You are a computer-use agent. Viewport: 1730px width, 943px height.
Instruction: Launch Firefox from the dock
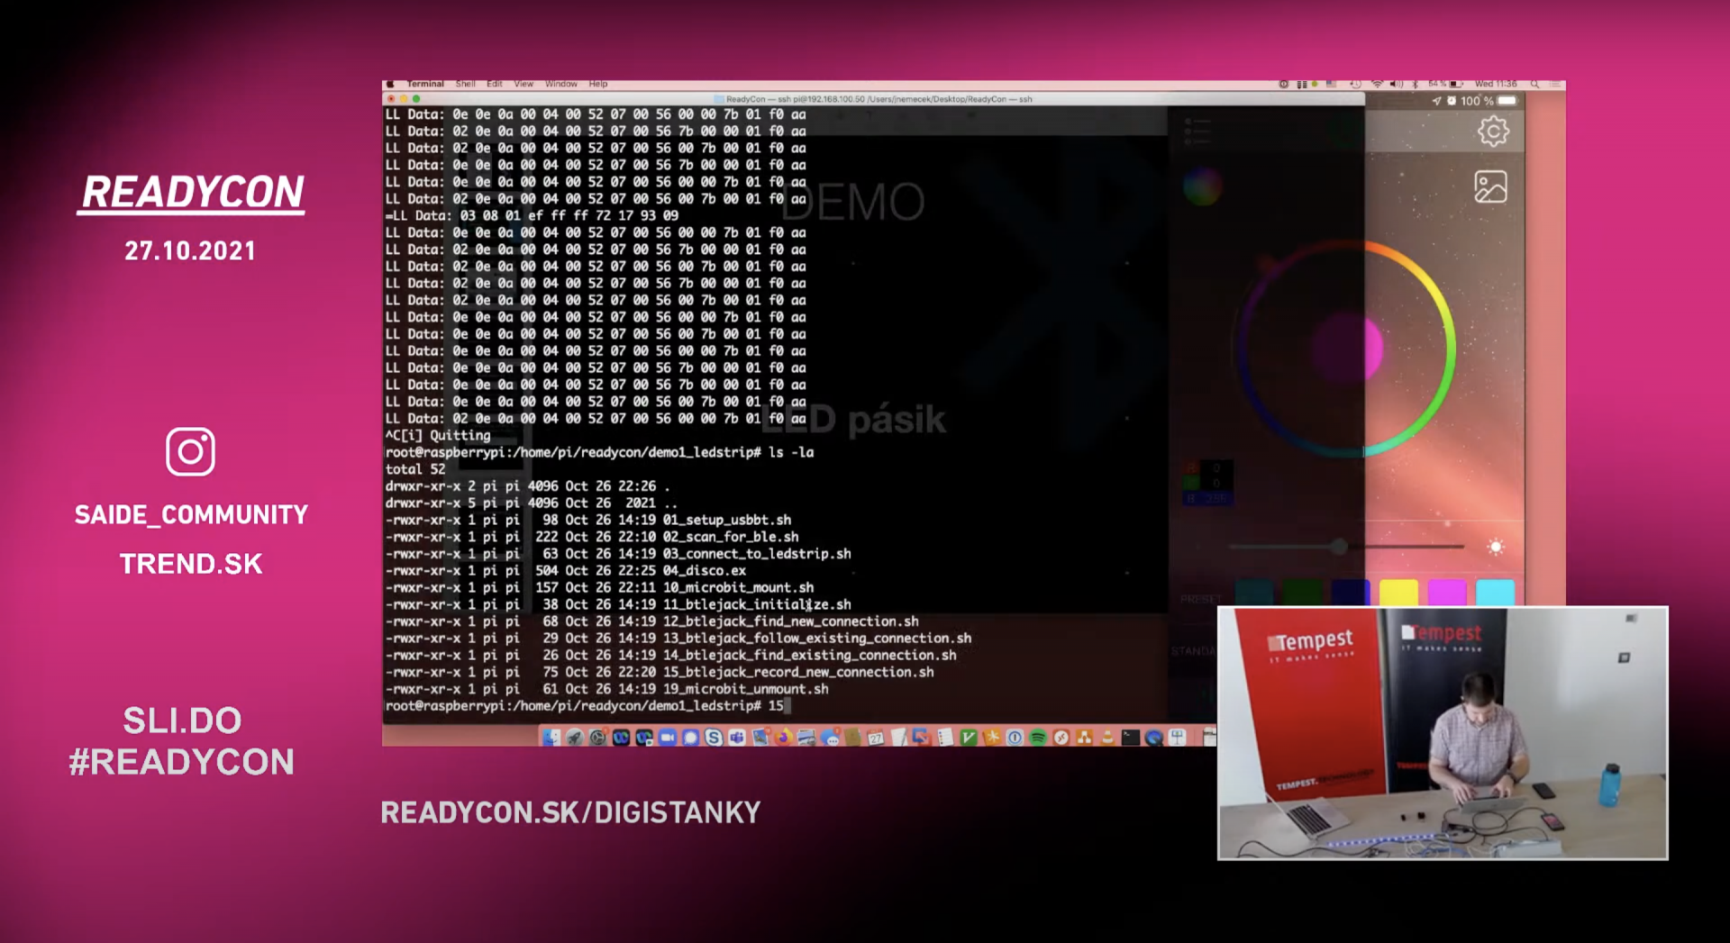[783, 738]
